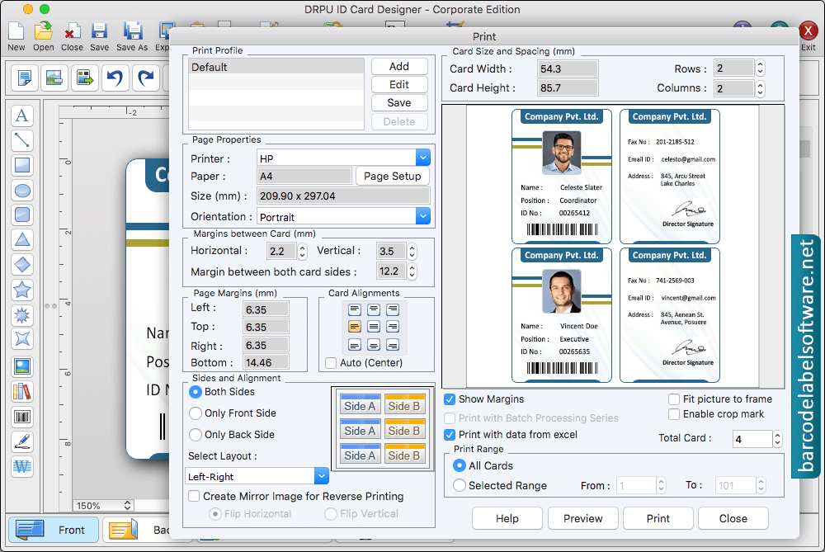Click the Redo arrow icon

click(x=145, y=78)
